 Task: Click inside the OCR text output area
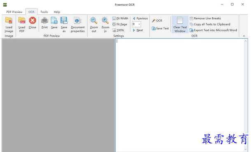(180, 95)
